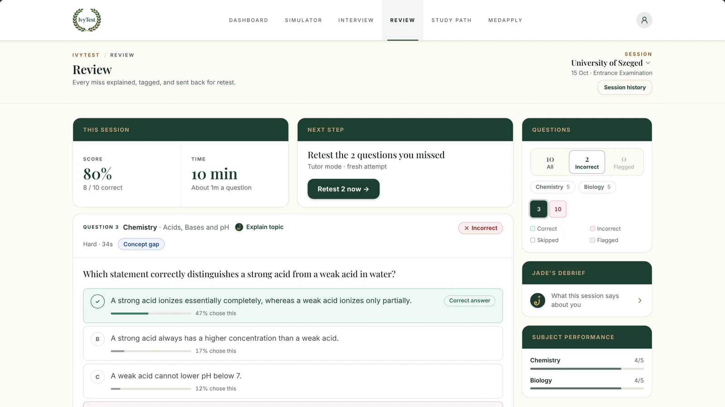Click the 'About 1m a question' text
This screenshot has width=725, height=407.
coord(221,188)
